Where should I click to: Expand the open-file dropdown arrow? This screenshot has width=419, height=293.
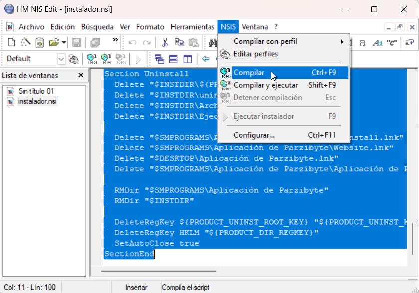(x=64, y=42)
